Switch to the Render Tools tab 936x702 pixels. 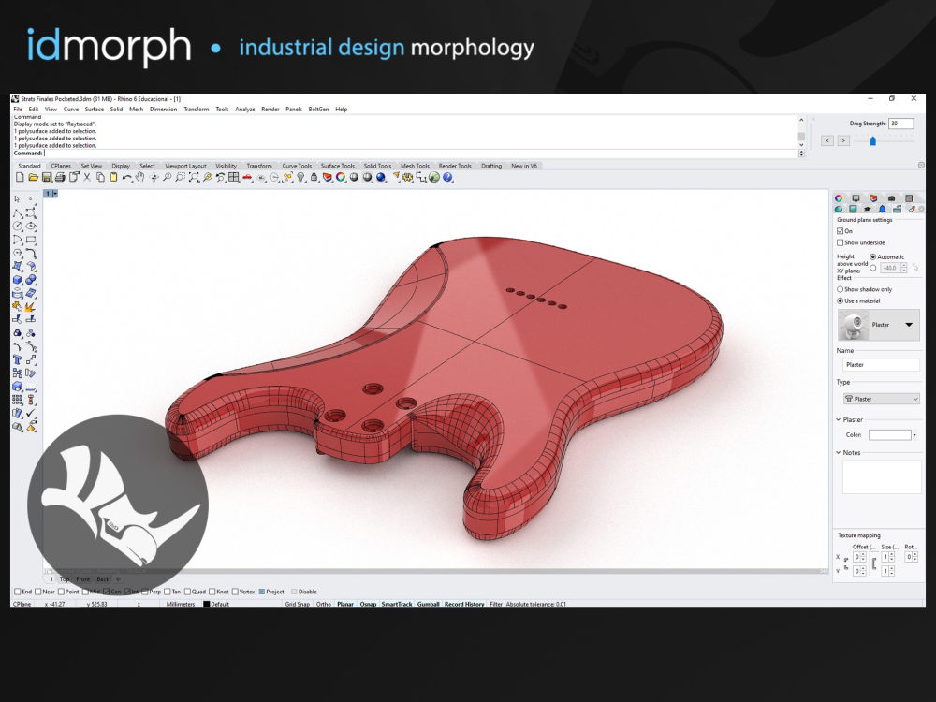[455, 166]
